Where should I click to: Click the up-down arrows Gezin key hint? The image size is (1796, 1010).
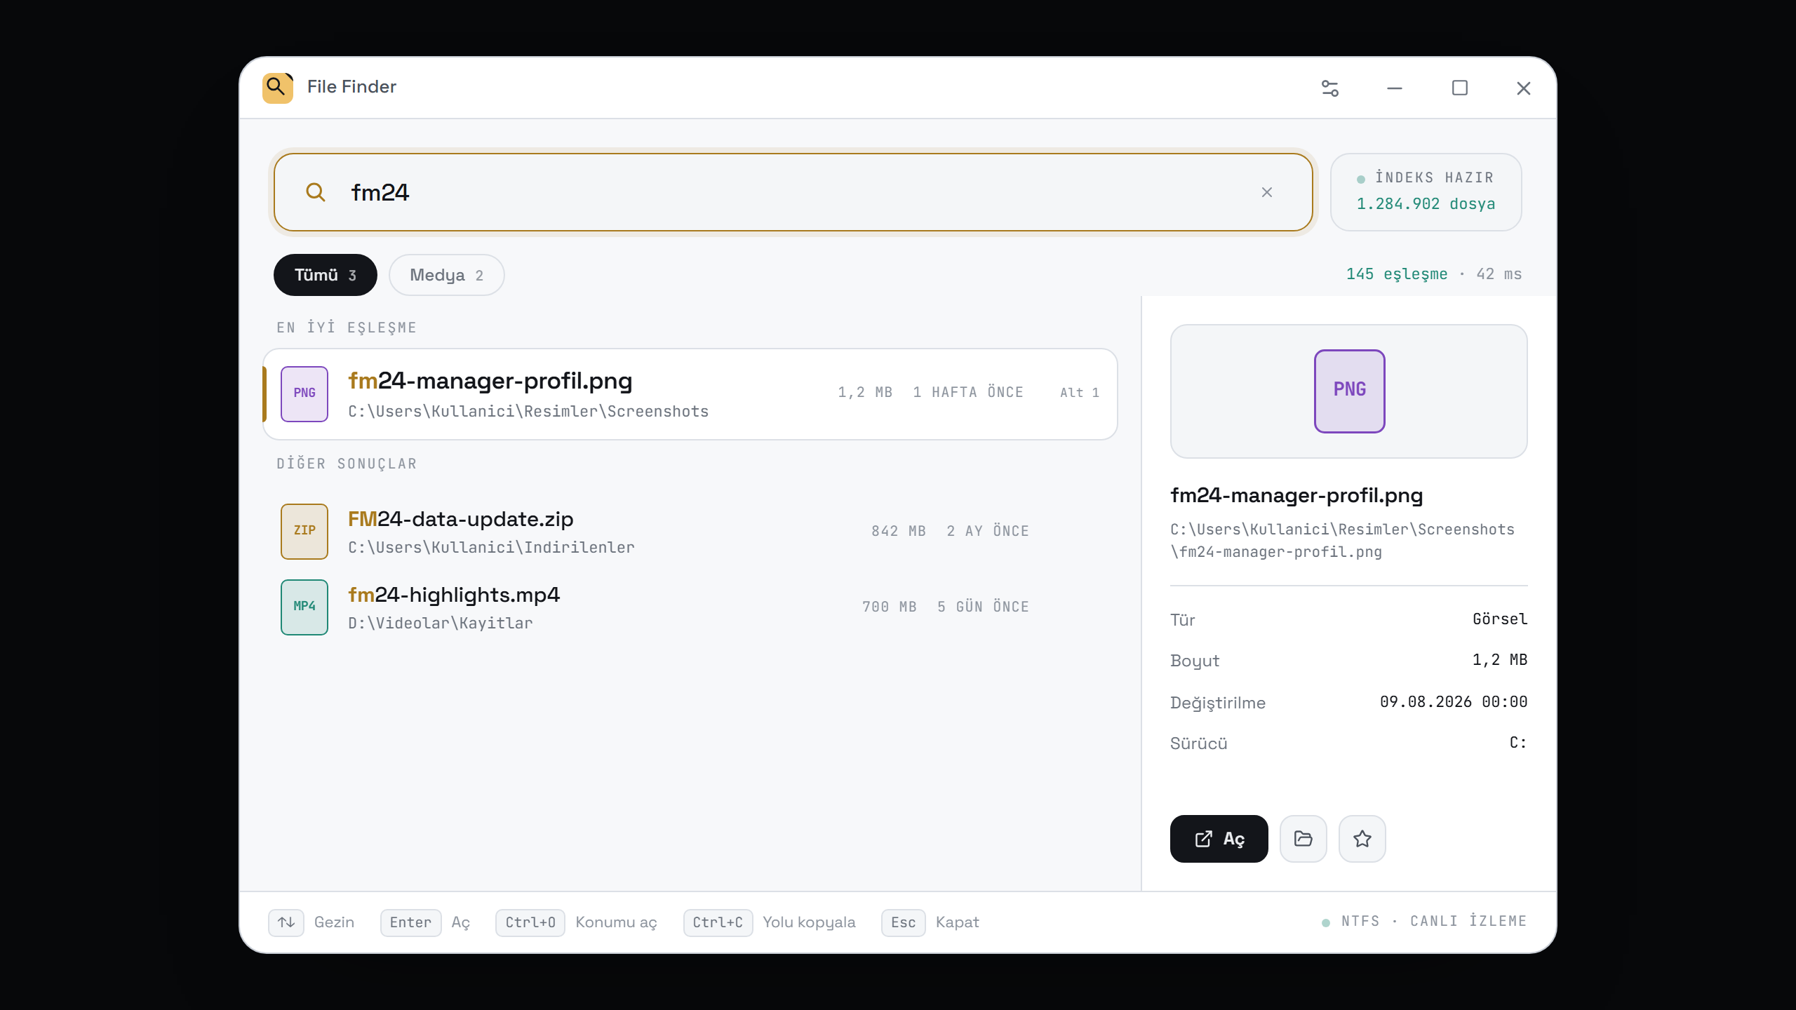311,922
